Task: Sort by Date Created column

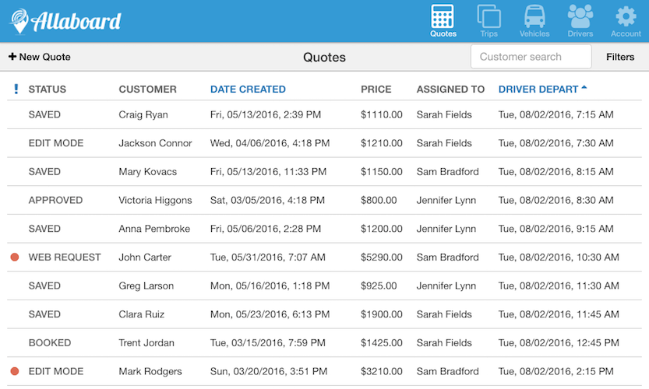Action: coord(248,89)
